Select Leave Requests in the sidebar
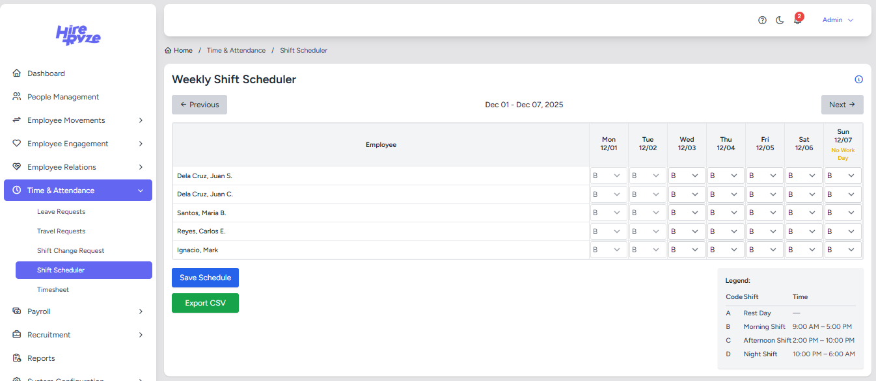This screenshot has width=876, height=381. coord(61,212)
